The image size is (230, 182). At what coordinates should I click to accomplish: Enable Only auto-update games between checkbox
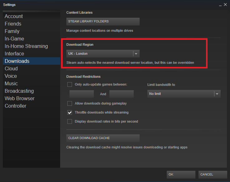69,85
